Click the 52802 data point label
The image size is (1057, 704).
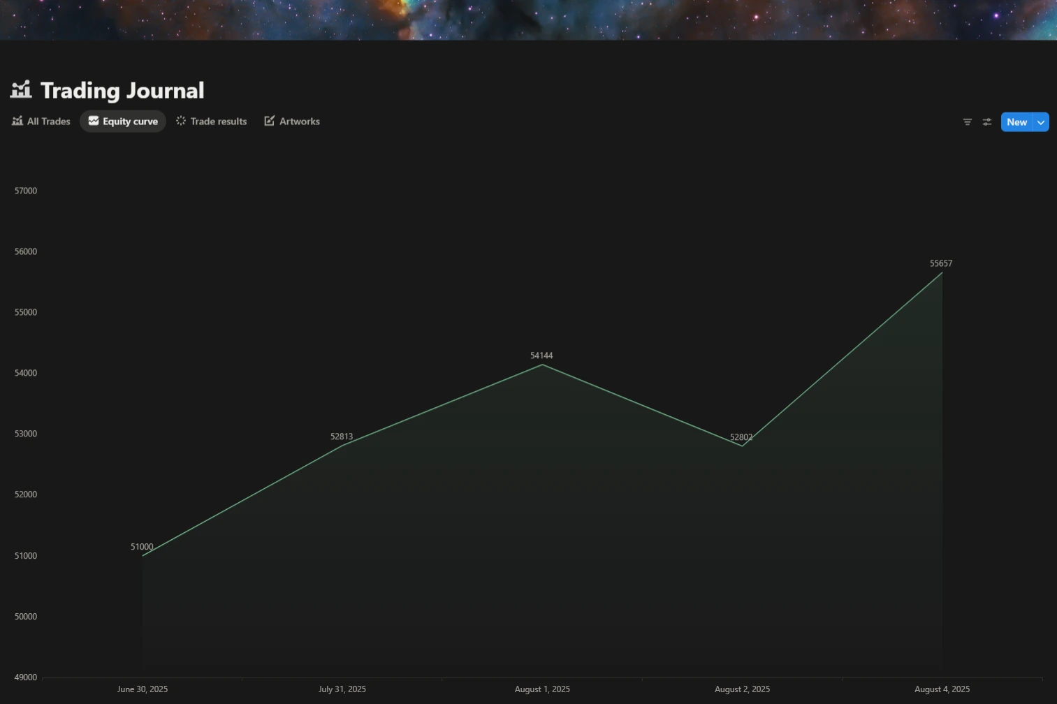click(x=741, y=437)
